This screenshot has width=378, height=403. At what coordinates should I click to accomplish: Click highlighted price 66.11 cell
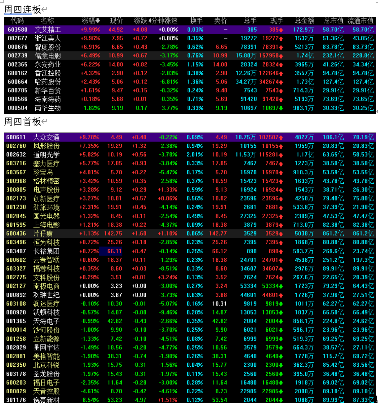pyautogui.click(x=111, y=251)
